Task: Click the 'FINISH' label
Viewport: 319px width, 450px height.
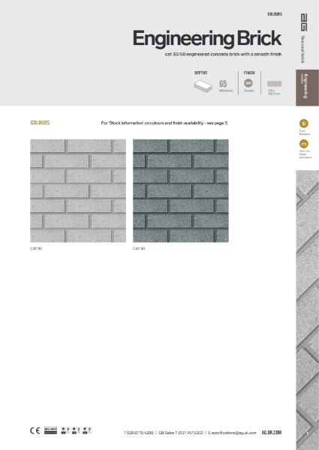Action: pyautogui.click(x=249, y=73)
